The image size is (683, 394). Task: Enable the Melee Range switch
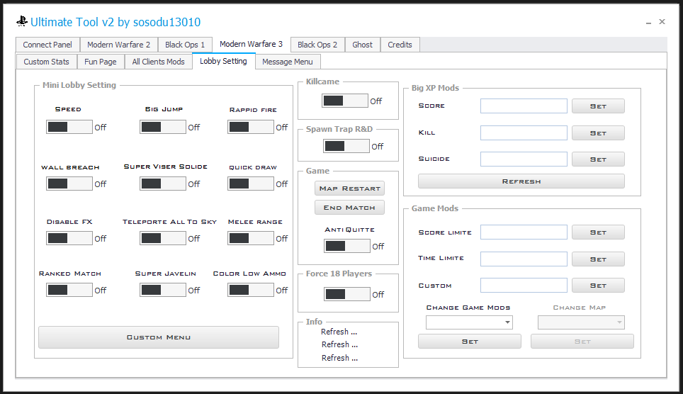(251, 238)
